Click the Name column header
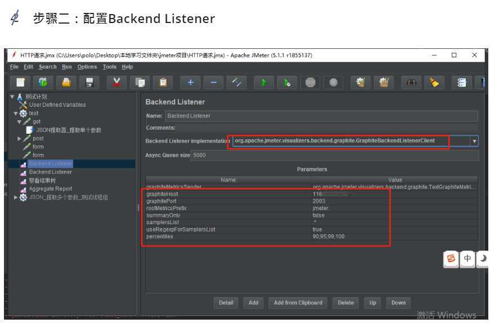The width and height of the screenshot is (490, 323). [x=229, y=180]
